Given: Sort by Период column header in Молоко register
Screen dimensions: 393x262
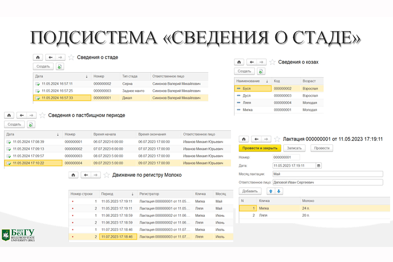Looking at the screenshot, I should tap(118, 194).
